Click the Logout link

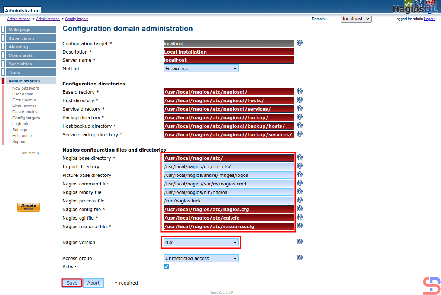[429, 19]
